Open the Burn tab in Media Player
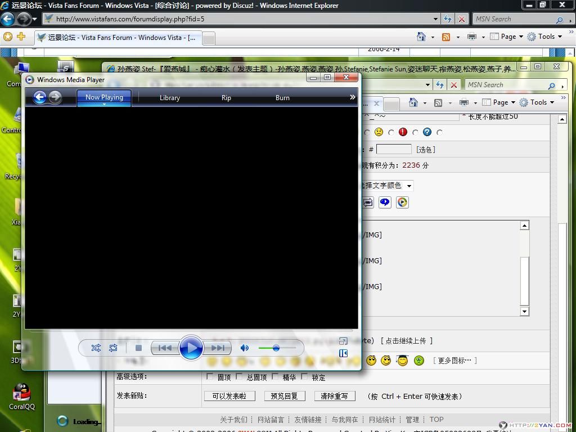The height and width of the screenshot is (432, 576). tap(282, 98)
